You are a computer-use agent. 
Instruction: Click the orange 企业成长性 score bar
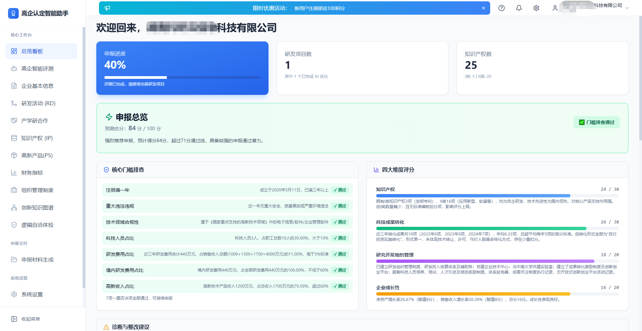(473, 294)
